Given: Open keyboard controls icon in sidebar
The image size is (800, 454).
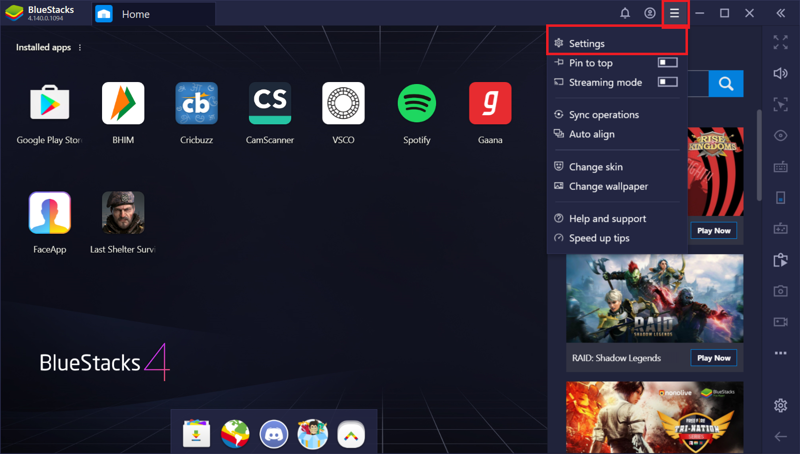Looking at the screenshot, I should (x=781, y=167).
